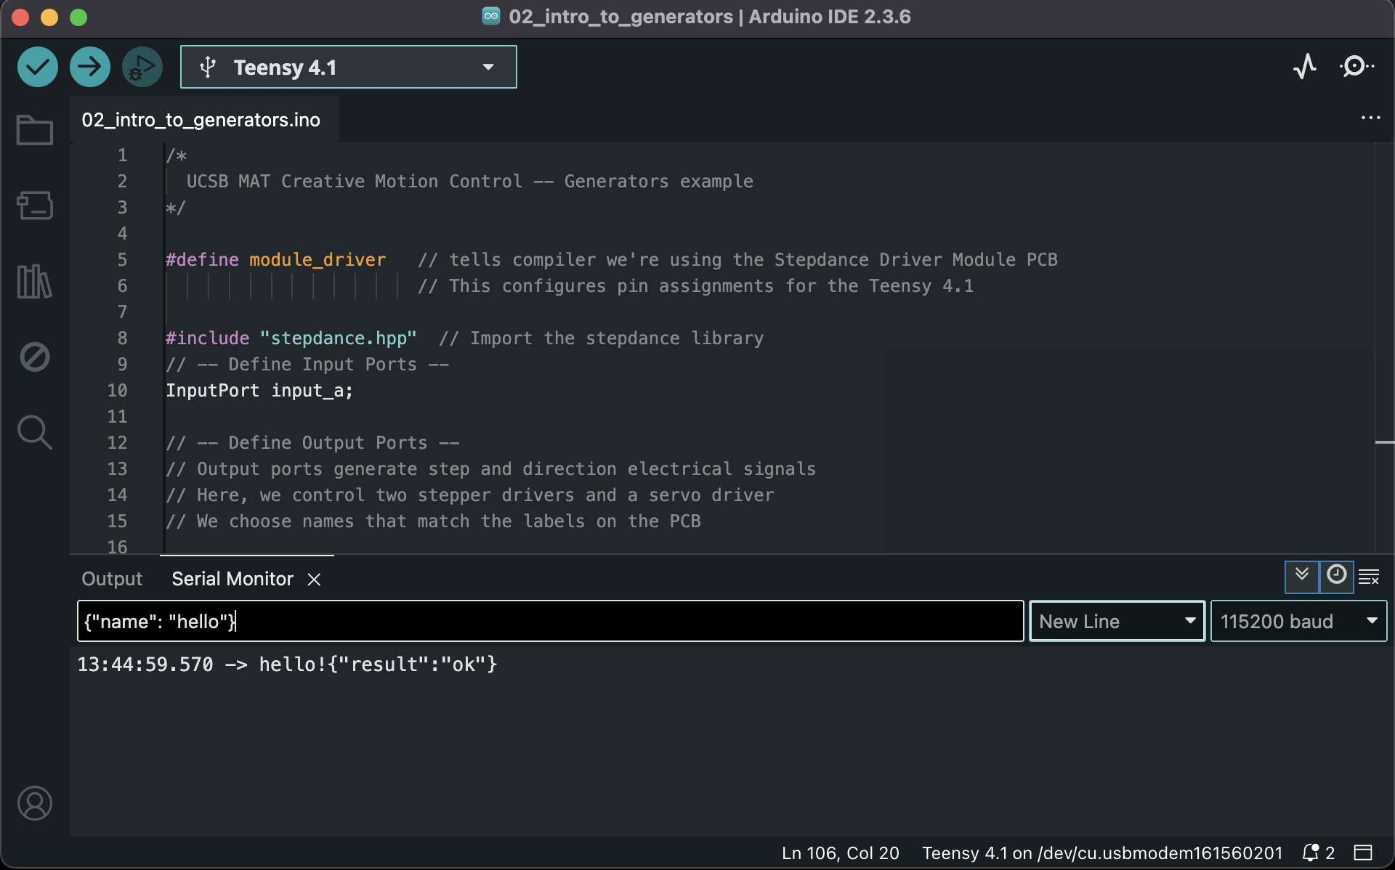This screenshot has height=870, width=1395.
Task: Open the Teensy 4.1 board selector dropdown
Action: 349,67
